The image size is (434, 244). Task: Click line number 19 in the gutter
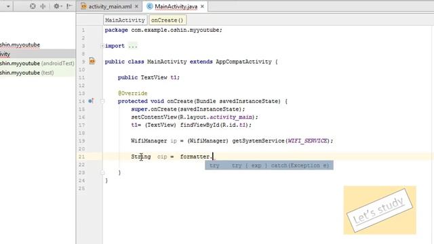(x=81, y=141)
